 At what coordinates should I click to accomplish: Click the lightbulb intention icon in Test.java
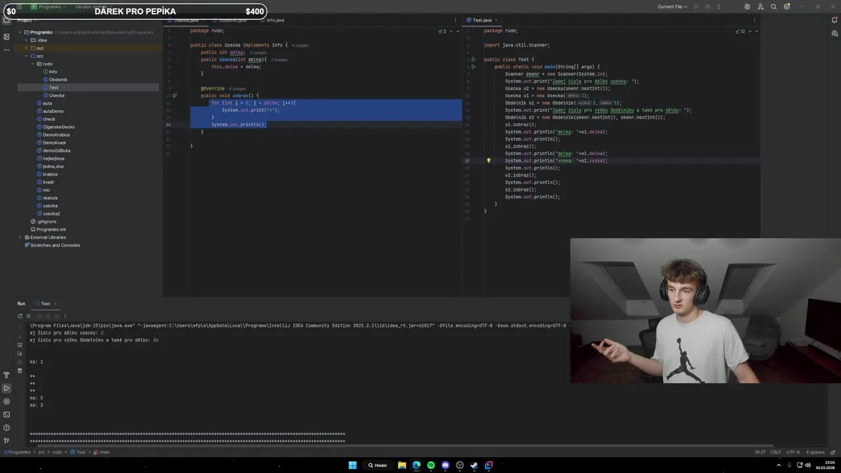488,160
